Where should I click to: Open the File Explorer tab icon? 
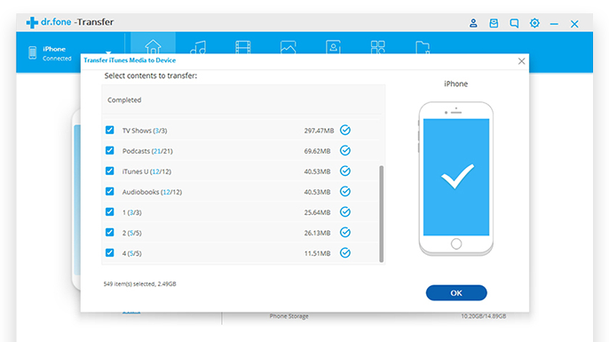423,47
